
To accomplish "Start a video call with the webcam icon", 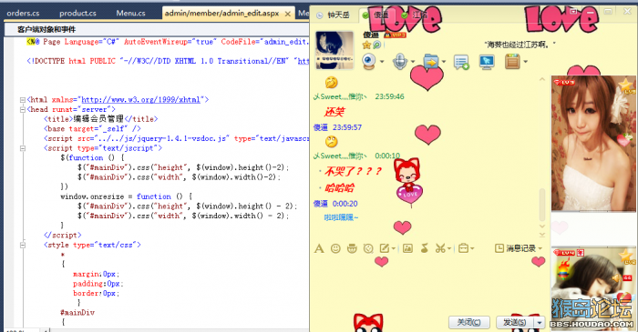I will 369,62.
